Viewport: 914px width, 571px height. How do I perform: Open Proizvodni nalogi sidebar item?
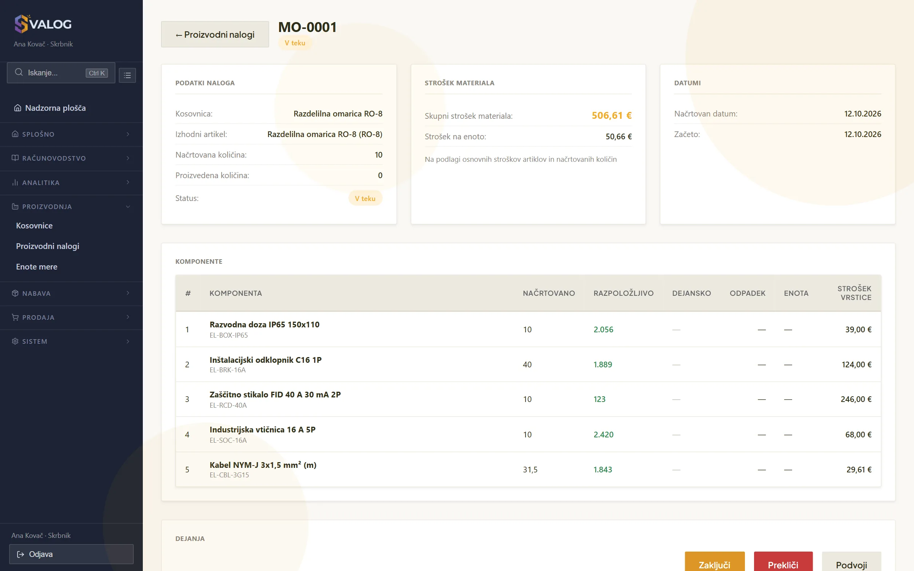click(48, 246)
